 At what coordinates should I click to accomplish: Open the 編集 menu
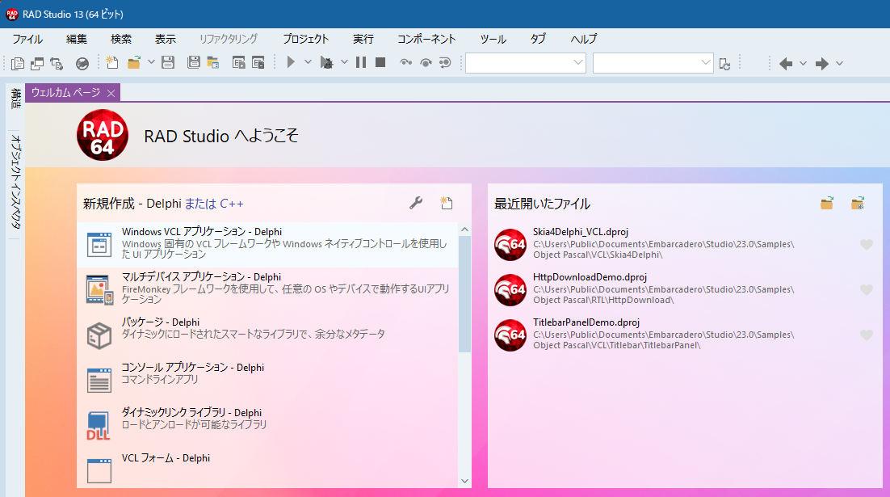click(77, 39)
